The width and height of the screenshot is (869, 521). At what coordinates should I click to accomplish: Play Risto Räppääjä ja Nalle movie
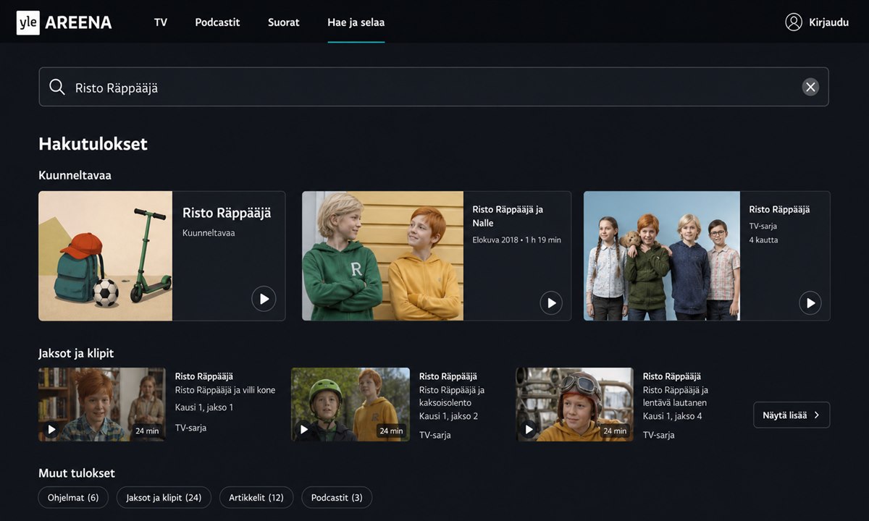click(x=551, y=302)
